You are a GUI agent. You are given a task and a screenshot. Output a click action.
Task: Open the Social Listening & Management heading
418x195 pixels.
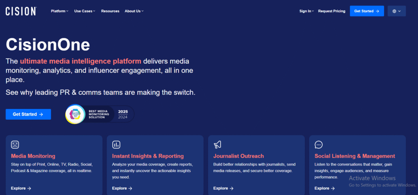354,156
